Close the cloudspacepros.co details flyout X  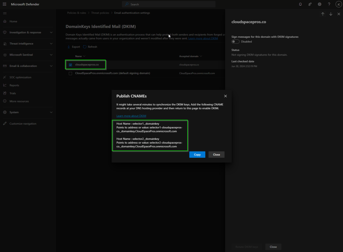[x=339, y=14]
